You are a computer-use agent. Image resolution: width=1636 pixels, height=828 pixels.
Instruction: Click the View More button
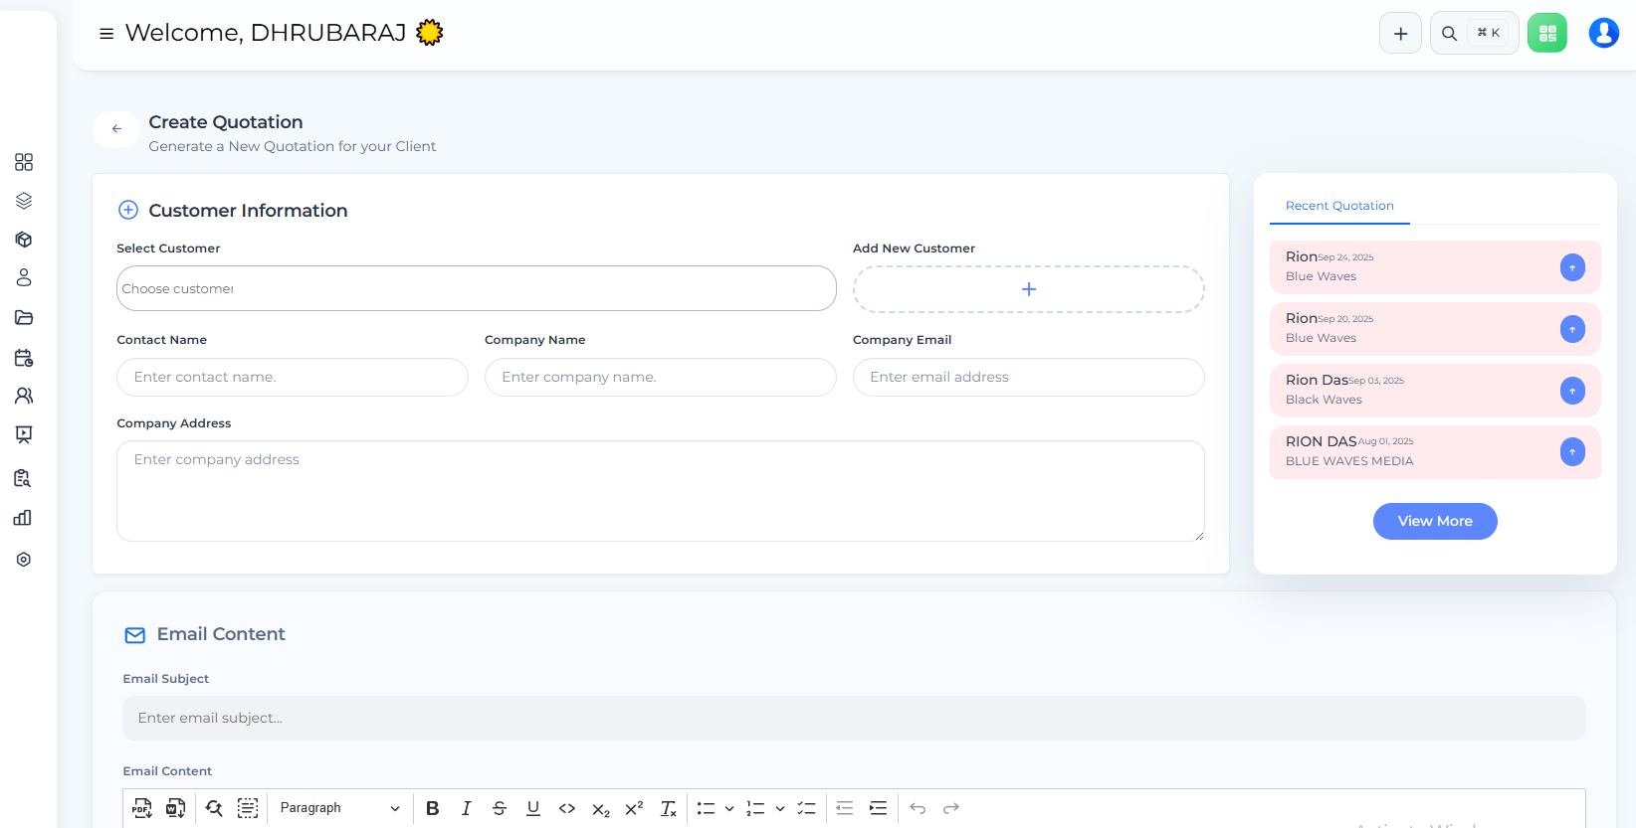tap(1435, 521)
